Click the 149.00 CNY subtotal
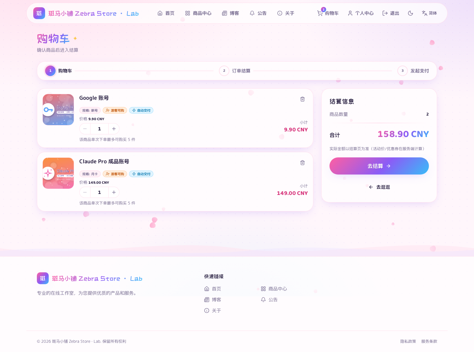The image size is (474, 352). (x=292, y=193)
